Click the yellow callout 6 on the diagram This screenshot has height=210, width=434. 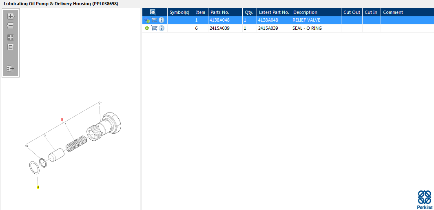pos(38,187)
